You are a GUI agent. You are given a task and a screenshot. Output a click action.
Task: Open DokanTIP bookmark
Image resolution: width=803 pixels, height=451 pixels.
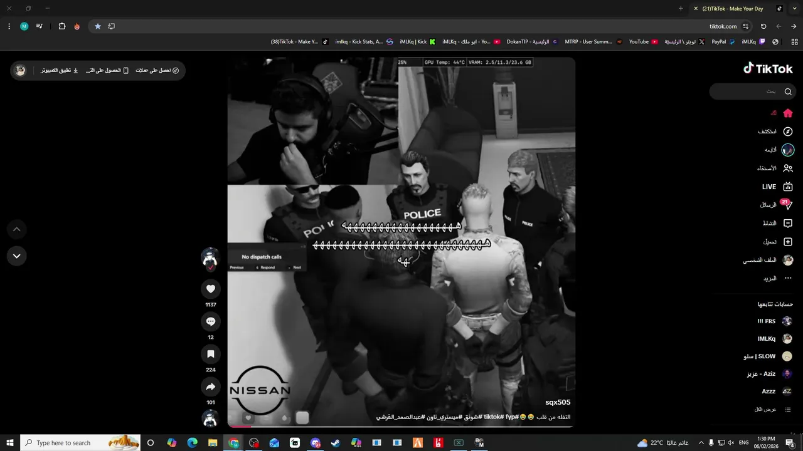click(532, 42)
